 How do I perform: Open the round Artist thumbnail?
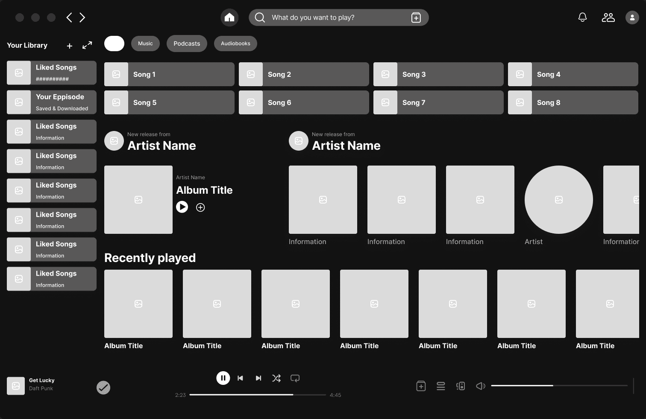[559, 200]
